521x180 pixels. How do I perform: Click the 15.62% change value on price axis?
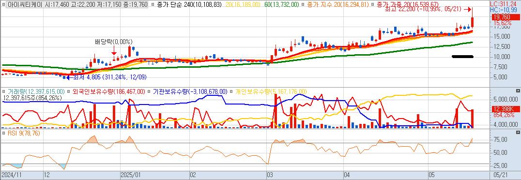click(502, 23)
